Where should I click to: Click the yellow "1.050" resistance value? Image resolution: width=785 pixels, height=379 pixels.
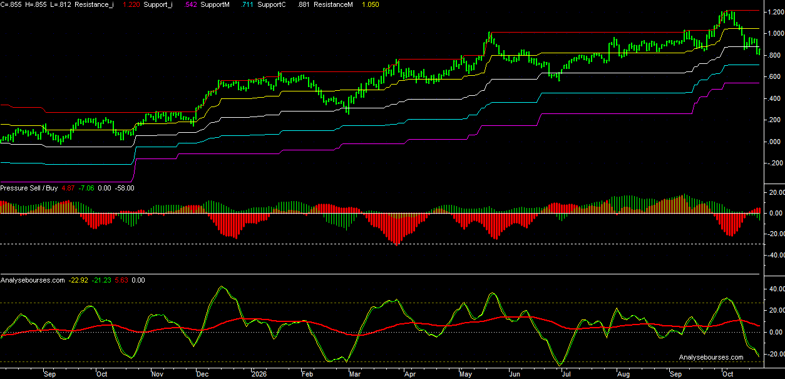coord(369,4)
